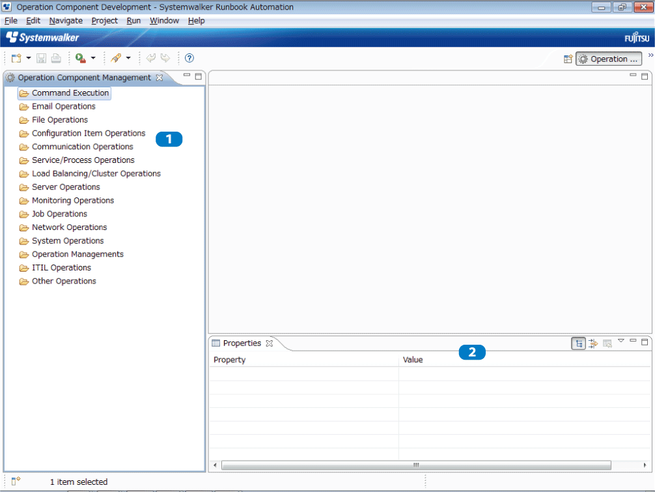Click the Property column header
This screenshot has width=655, height=492.
pyautogui.click(x=304, y=360)
